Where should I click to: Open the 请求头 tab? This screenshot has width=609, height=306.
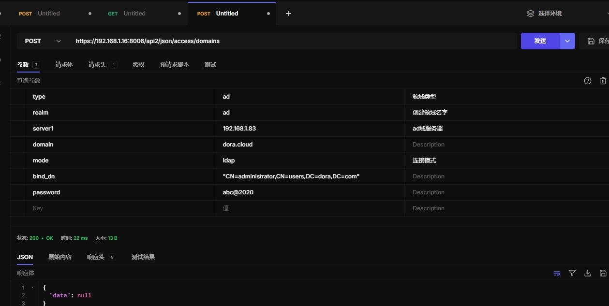tap(97, 65)
